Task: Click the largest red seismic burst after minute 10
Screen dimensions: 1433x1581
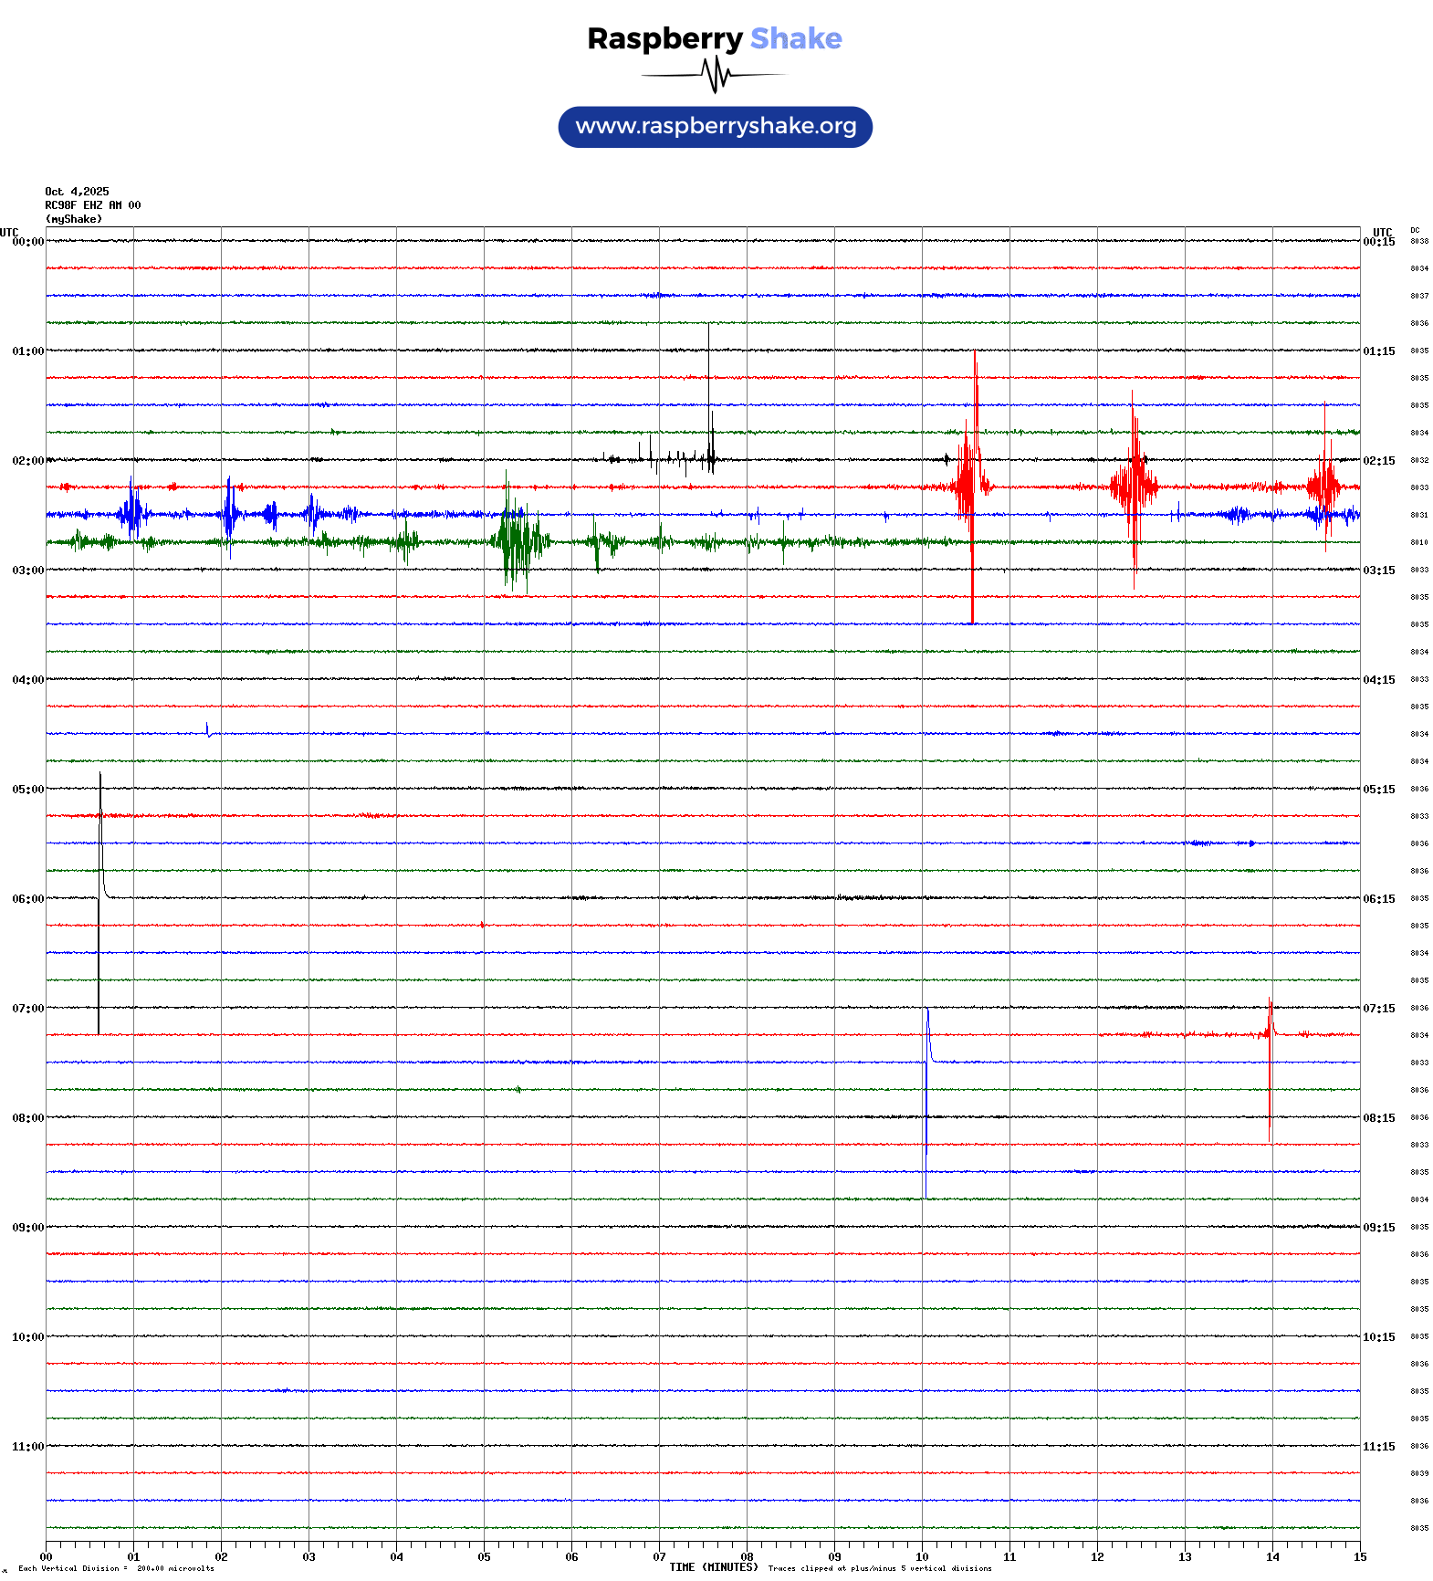Action: click(x=971, y=484)
